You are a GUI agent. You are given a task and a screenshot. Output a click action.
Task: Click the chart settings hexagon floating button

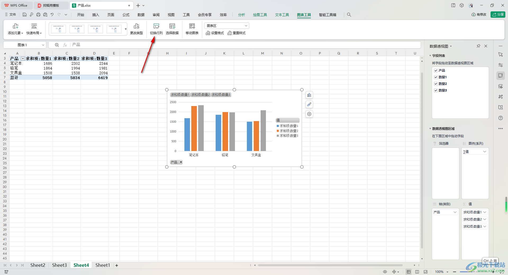(x=309, y=114)
